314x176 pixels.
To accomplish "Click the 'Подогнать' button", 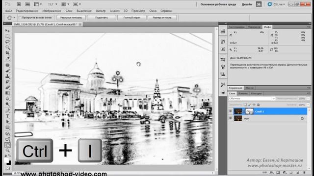I will pyautogui.click(x=102, y=18).
